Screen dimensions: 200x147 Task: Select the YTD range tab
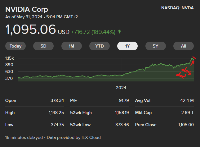[x=100, y=46]
